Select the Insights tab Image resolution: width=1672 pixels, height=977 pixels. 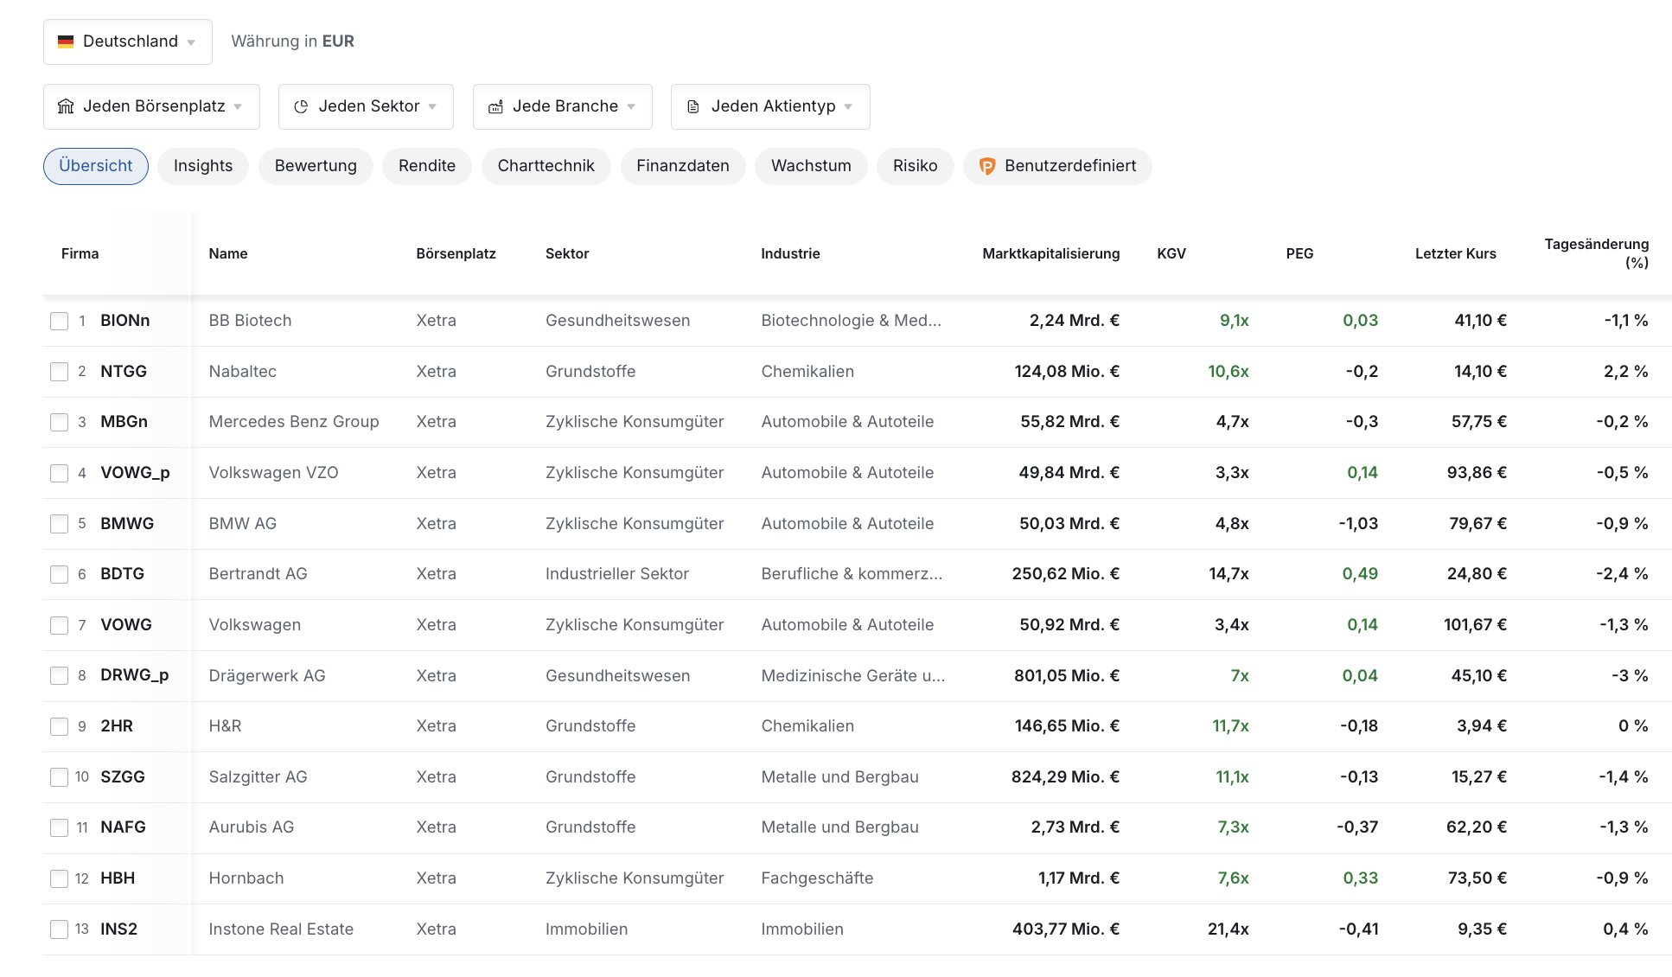click(203, 166)
